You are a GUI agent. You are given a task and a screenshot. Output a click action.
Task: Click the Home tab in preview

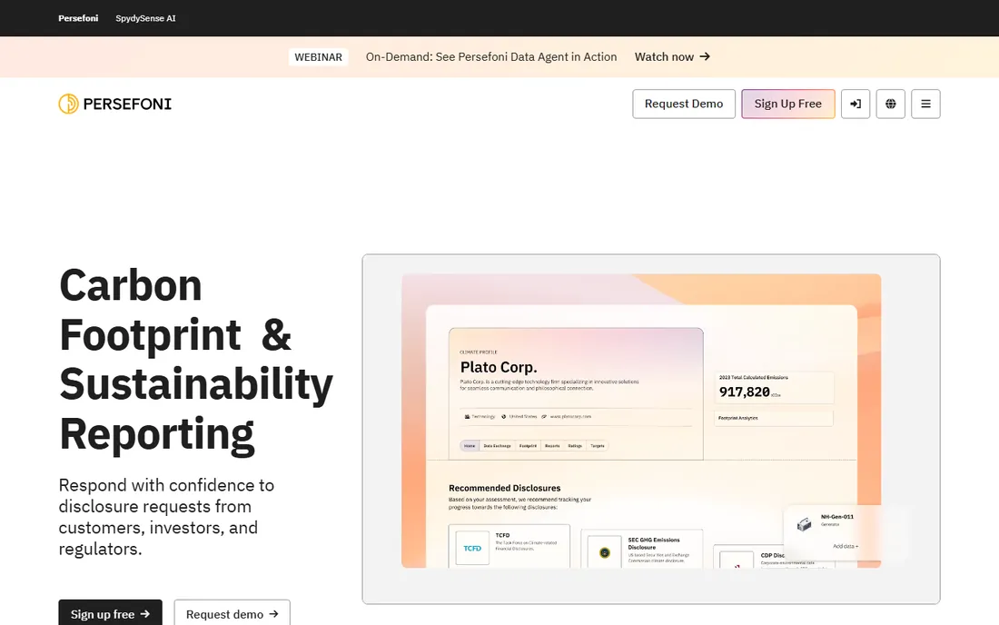click(x=470, y=446)
